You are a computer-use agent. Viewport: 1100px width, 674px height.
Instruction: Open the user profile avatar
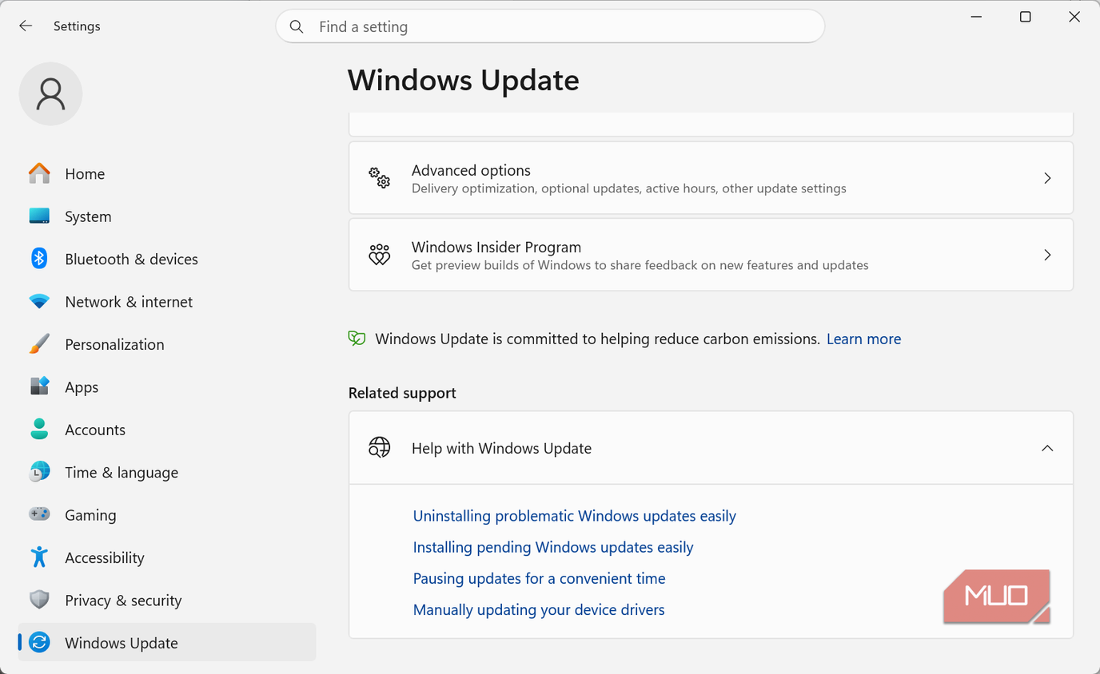pos(50,93)
